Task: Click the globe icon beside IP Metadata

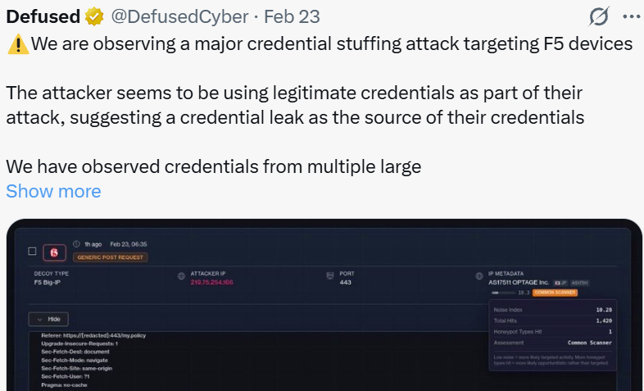Action: pos(478,277)
